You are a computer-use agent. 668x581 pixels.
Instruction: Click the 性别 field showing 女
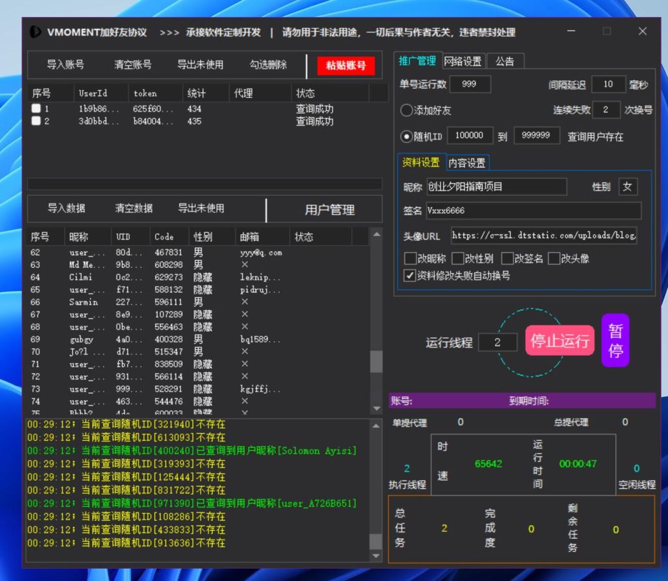(628, 186)
